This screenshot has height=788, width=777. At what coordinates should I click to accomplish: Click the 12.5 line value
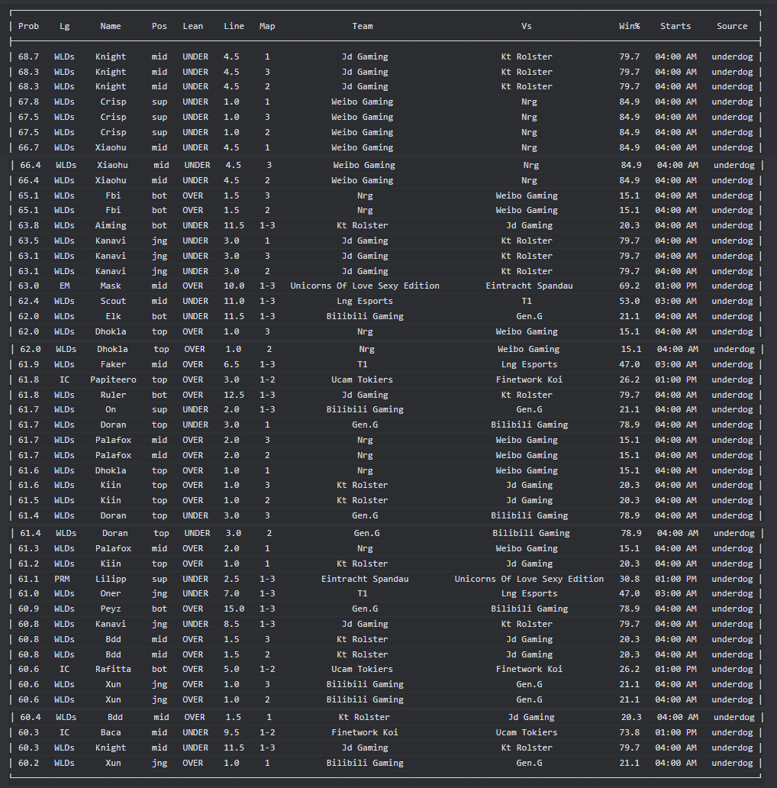click(234, 395)
